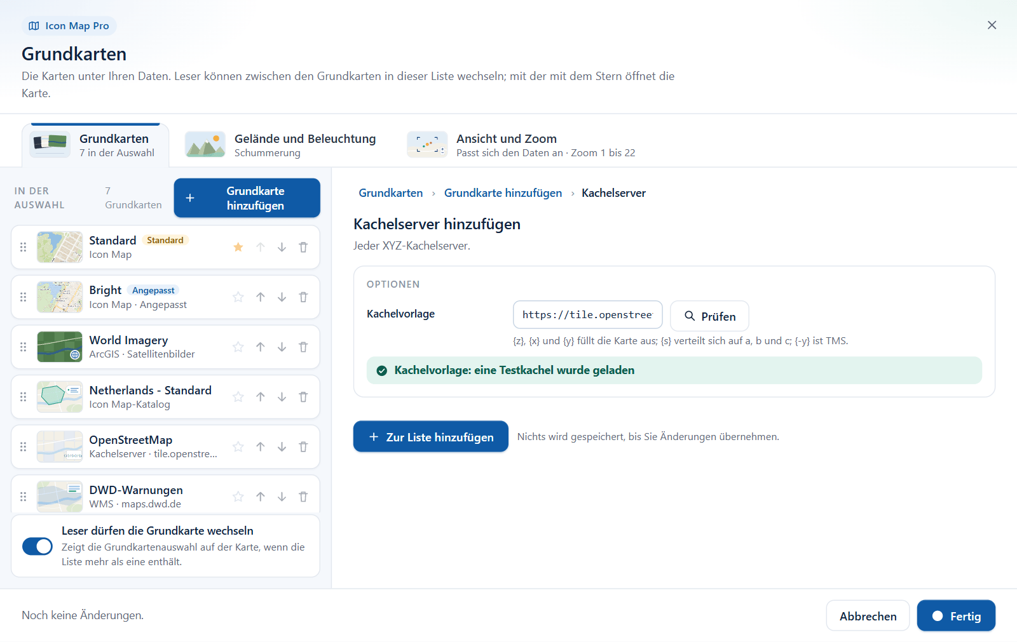Star the OpenStreetMap basemap

pos(238,447)
